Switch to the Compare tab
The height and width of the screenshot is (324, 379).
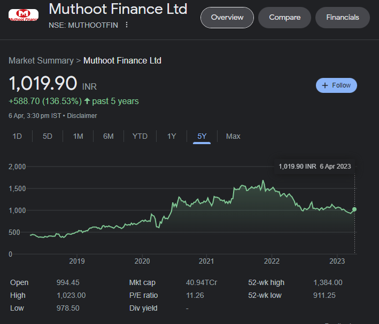pos(284,18)
